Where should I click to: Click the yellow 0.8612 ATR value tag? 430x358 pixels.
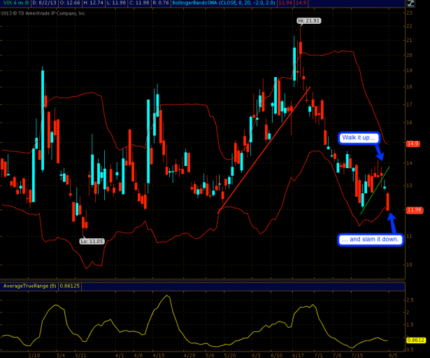(414, 339)
